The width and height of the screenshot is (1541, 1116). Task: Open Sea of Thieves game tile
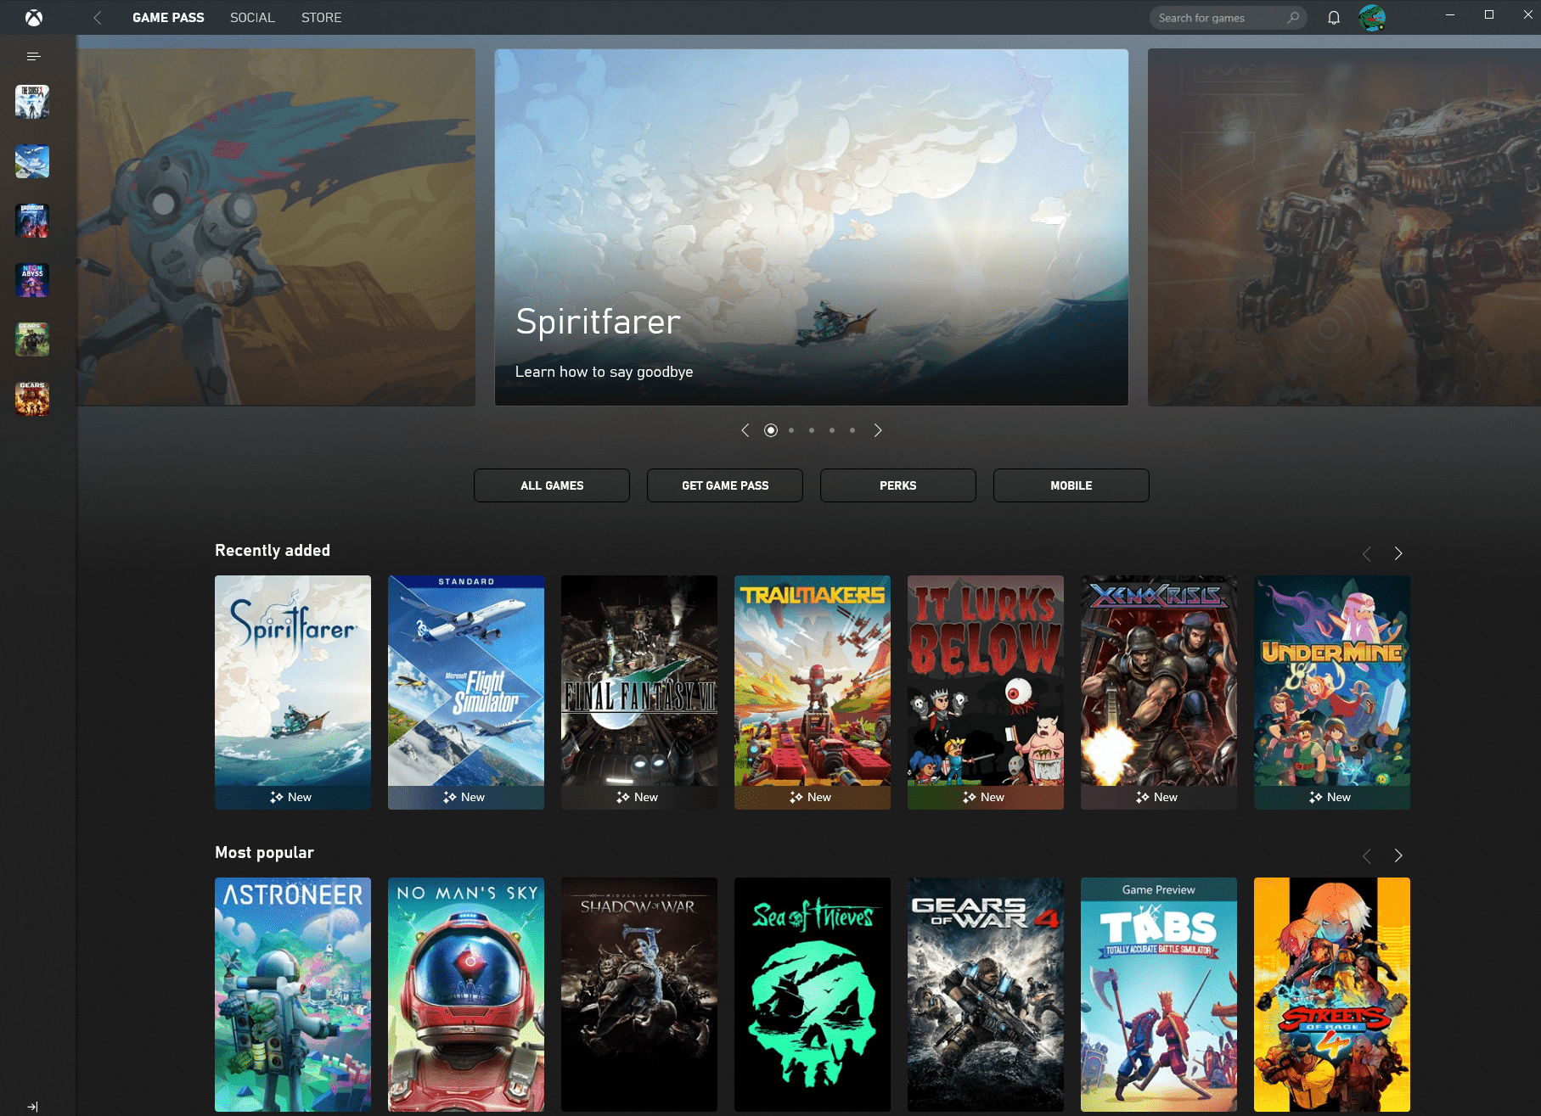pyautogui.click(x=813, y=995)
